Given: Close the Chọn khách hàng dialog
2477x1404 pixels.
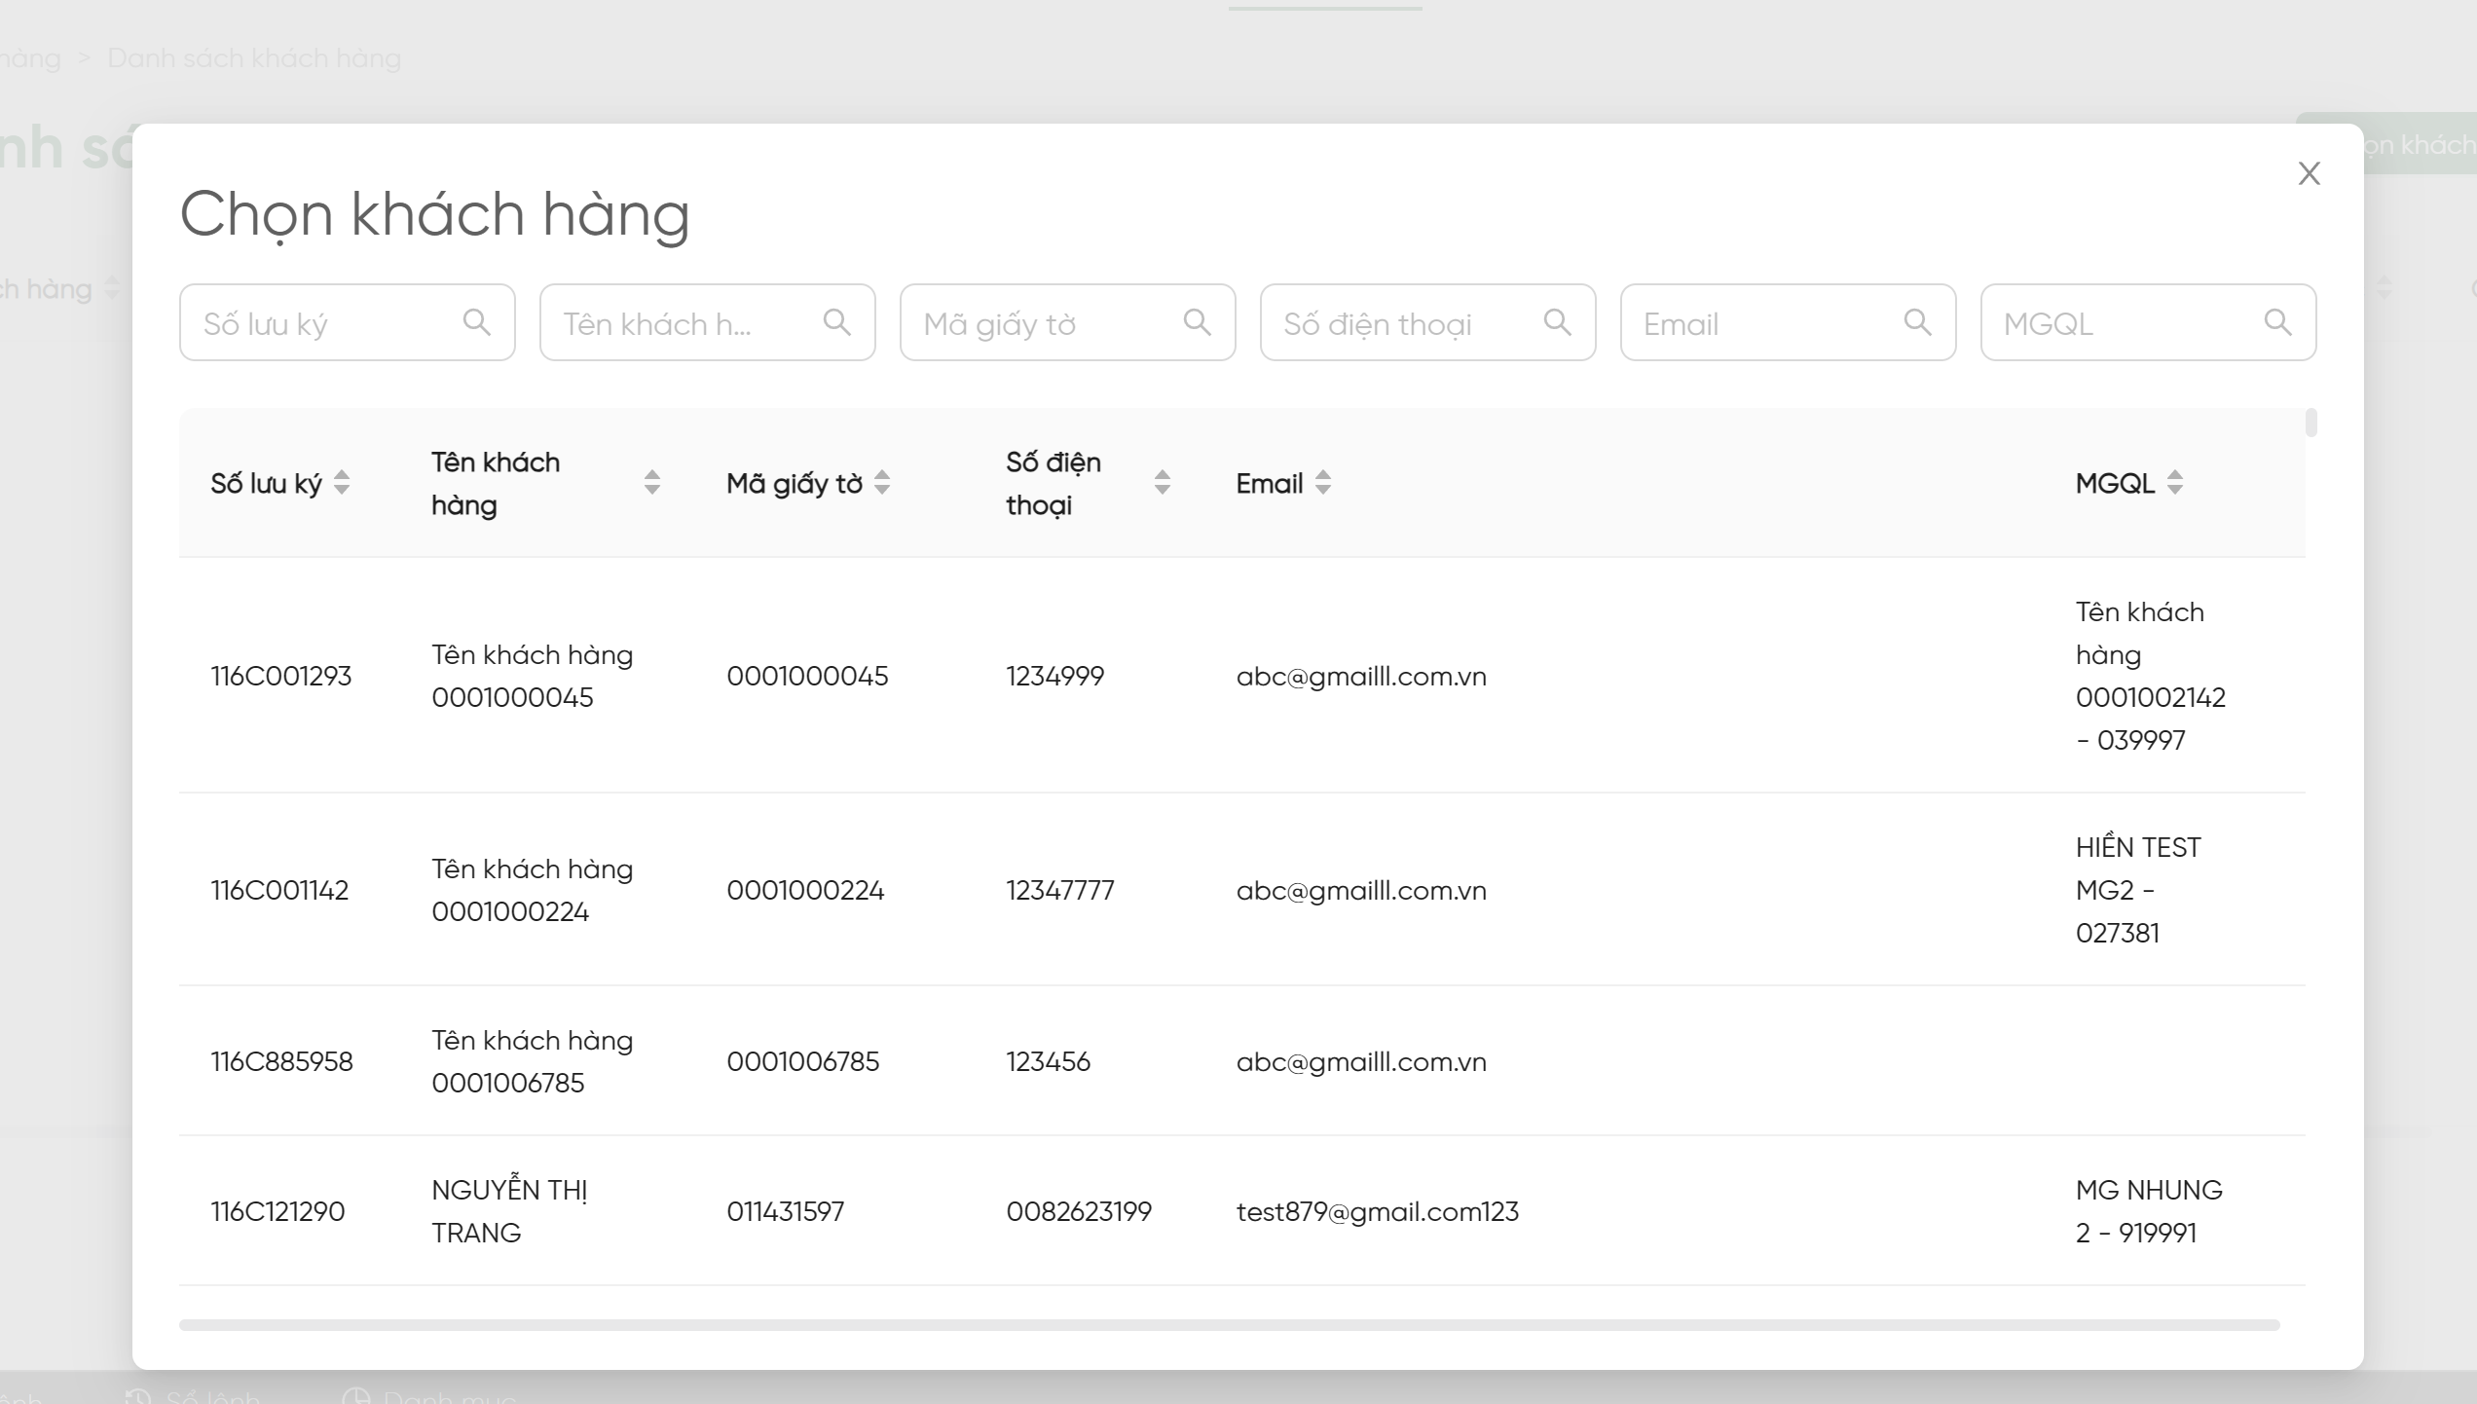Looking at the screenshot, I should click(2309, 173).
